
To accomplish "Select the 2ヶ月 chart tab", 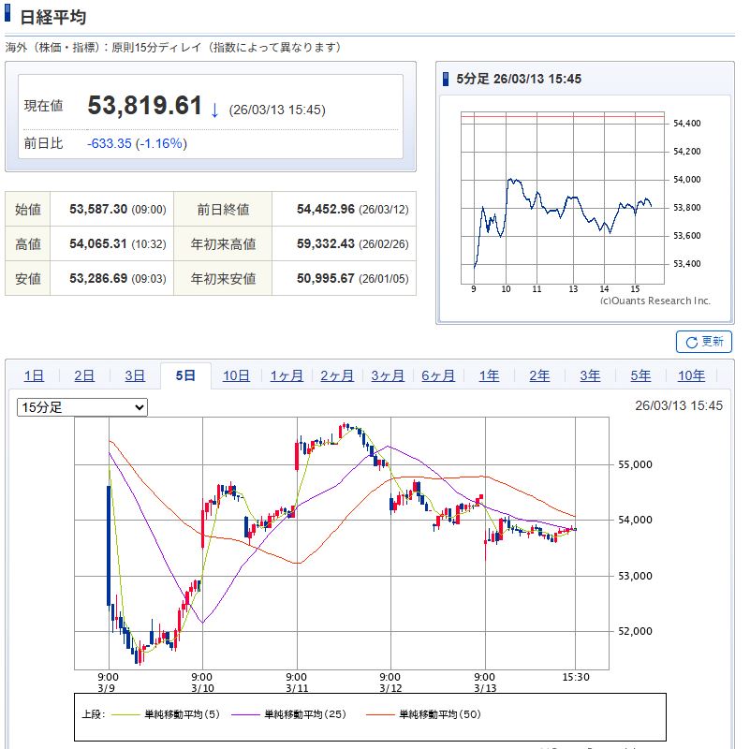I will tap(337, 375).
